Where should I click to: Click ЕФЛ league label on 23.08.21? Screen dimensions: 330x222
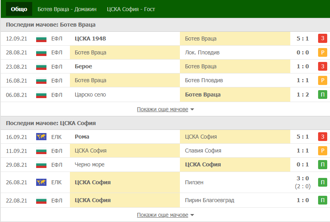point(57,67)
